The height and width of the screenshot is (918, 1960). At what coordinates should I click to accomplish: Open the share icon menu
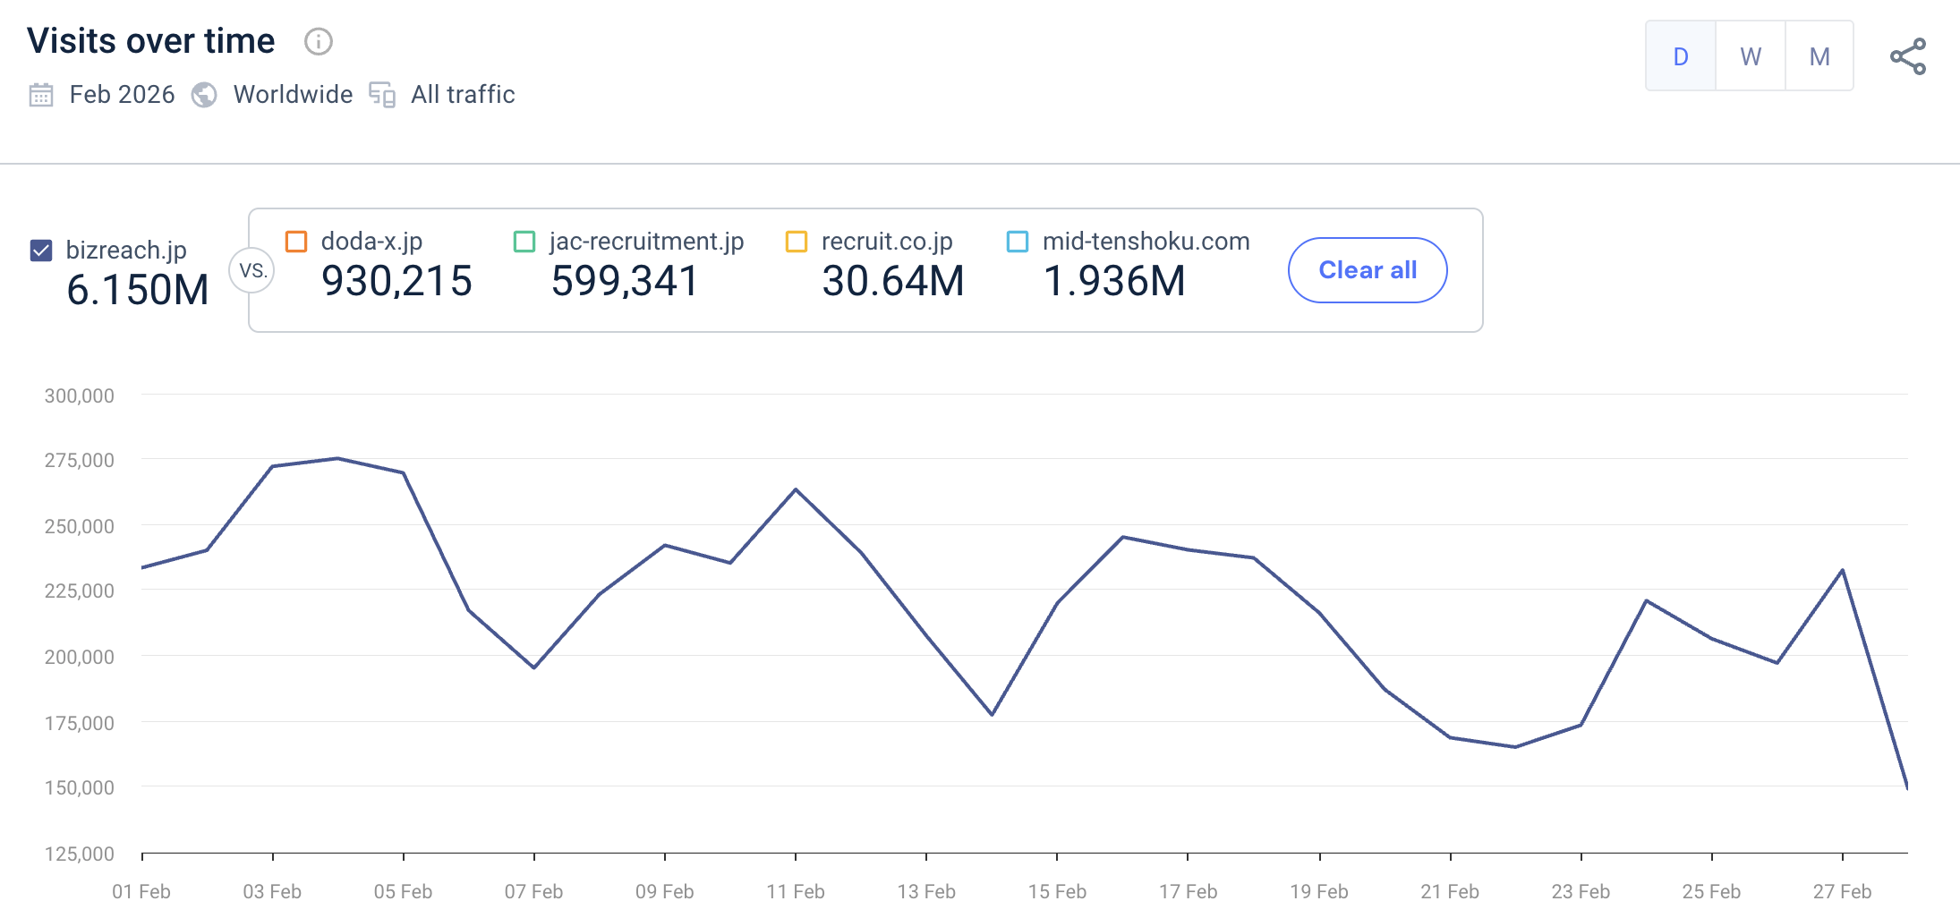point(1907,56)
